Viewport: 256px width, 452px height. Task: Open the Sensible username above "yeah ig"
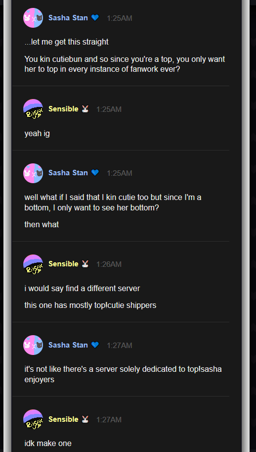(x=63, y=109)
